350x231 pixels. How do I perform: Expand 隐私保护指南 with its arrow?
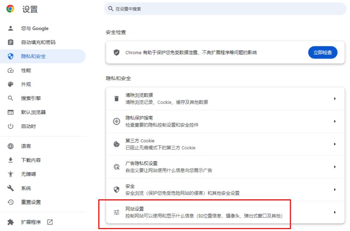click(334, 121)
